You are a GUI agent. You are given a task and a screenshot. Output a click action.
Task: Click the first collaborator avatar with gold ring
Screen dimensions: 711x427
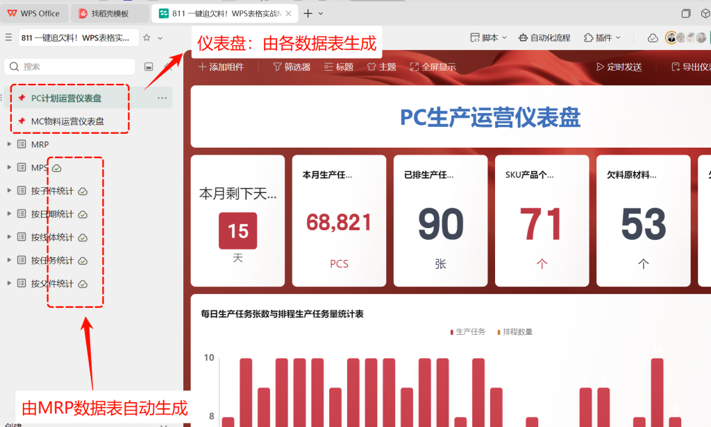pos(671,37)
